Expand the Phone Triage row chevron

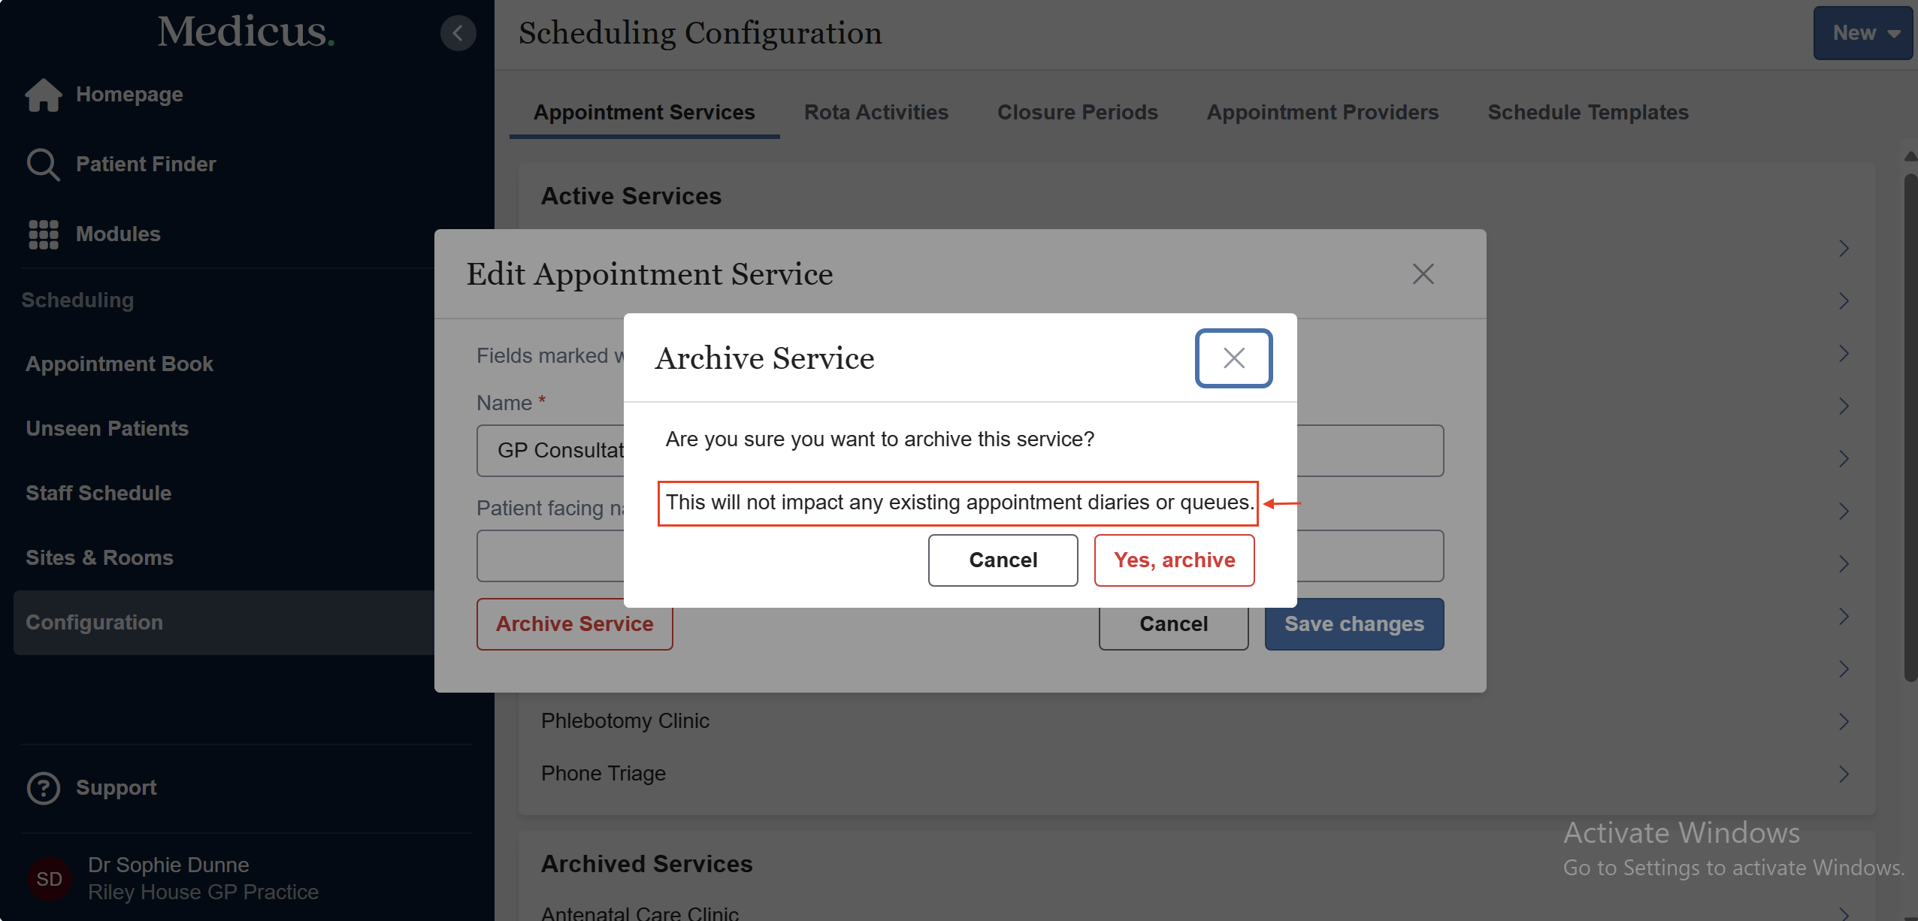click(1844, 774)
